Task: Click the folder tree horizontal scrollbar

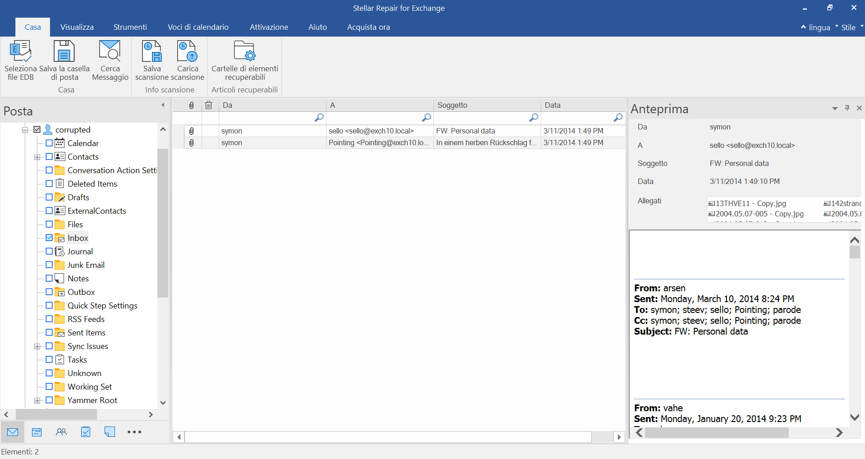Action: coord(56,414)
